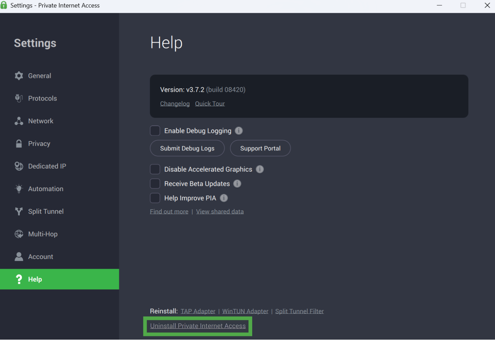Open the Support Portal button
The height and width of the screenshot is (341, 495).
point(260,148)
